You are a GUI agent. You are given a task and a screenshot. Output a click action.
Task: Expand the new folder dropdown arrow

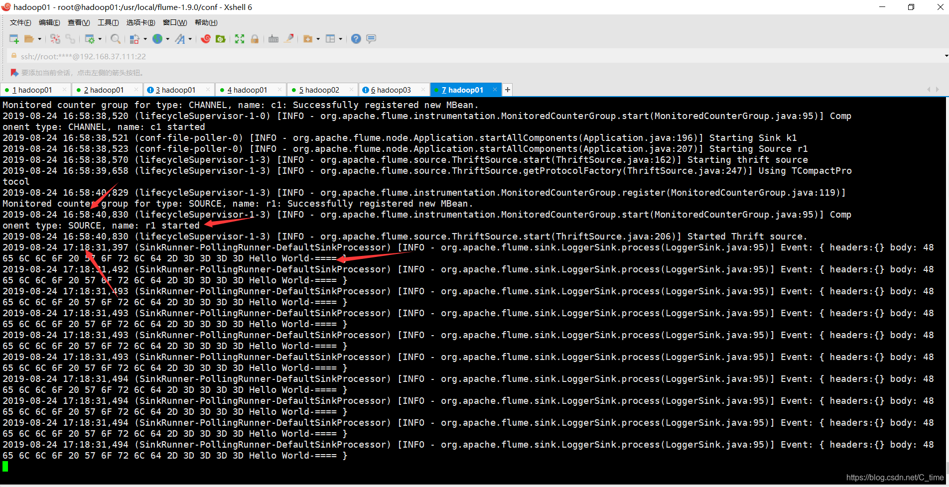[318, 39]
